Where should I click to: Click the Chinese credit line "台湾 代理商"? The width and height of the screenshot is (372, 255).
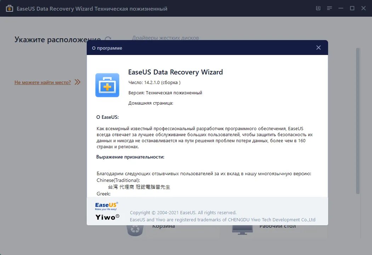(x=139, y=187)
